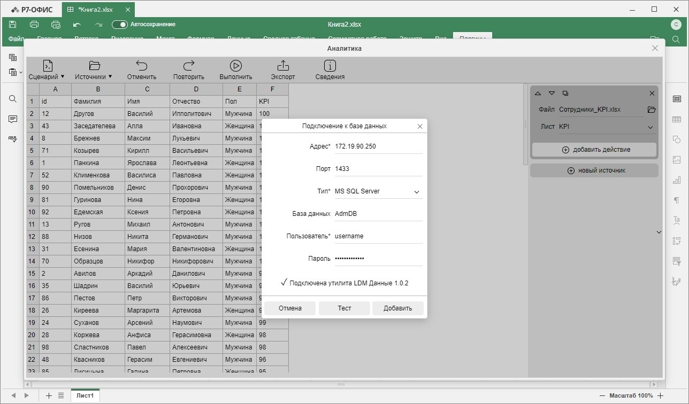Open the comments sidebar icon
The image size is (689, 404).
pos(13,119)
